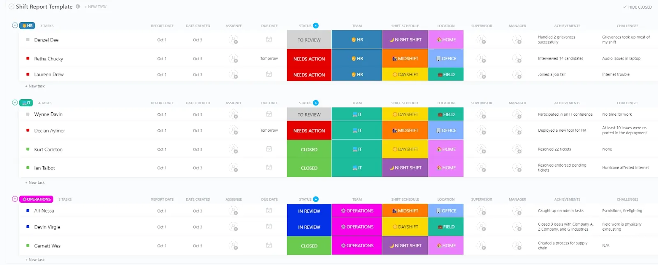Image resolution: width=658 pixels, height=265 pixels.
Task: Set due date calendar for Denzel Dee
Action: coord(269,39)
